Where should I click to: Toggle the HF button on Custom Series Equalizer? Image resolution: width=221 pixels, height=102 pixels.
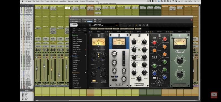[x=139, y=42]
